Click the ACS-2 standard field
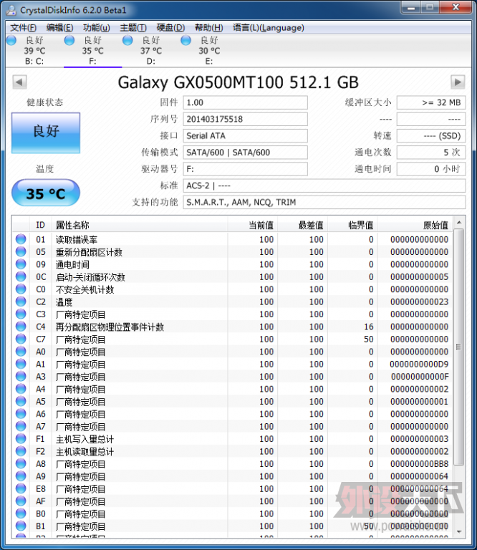Screen dimensions: 477x550 point(324,185)
